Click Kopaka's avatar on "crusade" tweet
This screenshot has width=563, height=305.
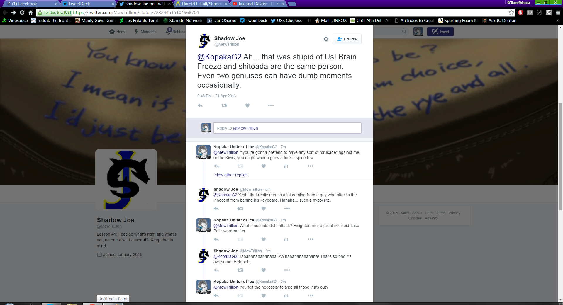point(204,152)
